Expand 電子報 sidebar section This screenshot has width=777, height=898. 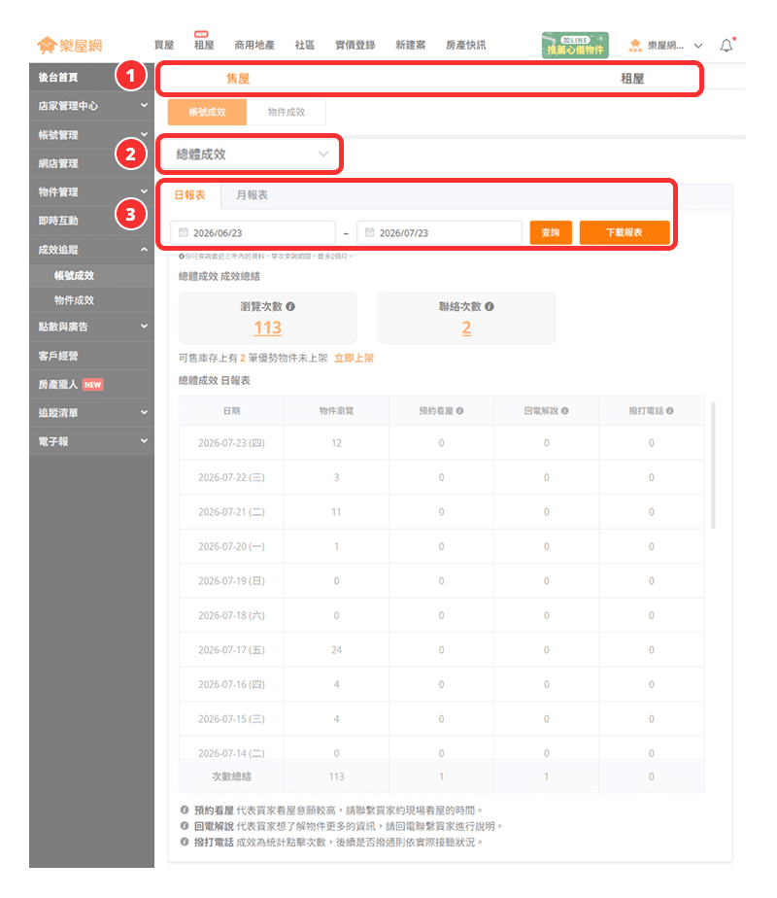click(x=91, y=441)
